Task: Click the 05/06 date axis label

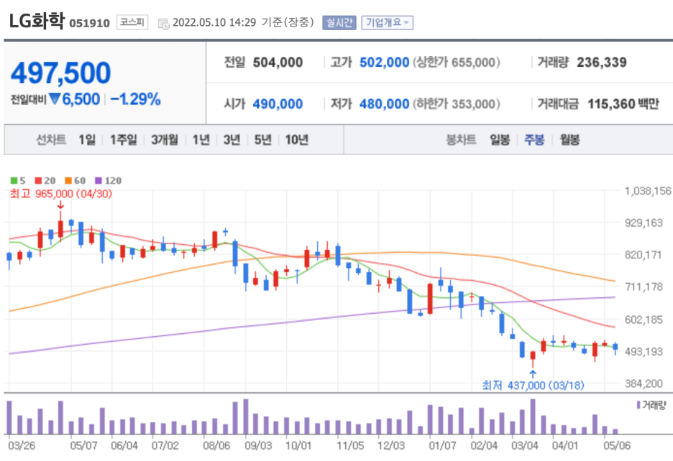Action: point(617,446)
